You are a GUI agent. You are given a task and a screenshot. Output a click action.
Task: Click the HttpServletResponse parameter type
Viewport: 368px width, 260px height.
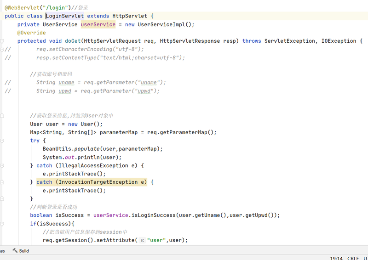click(x=190, y=41)
